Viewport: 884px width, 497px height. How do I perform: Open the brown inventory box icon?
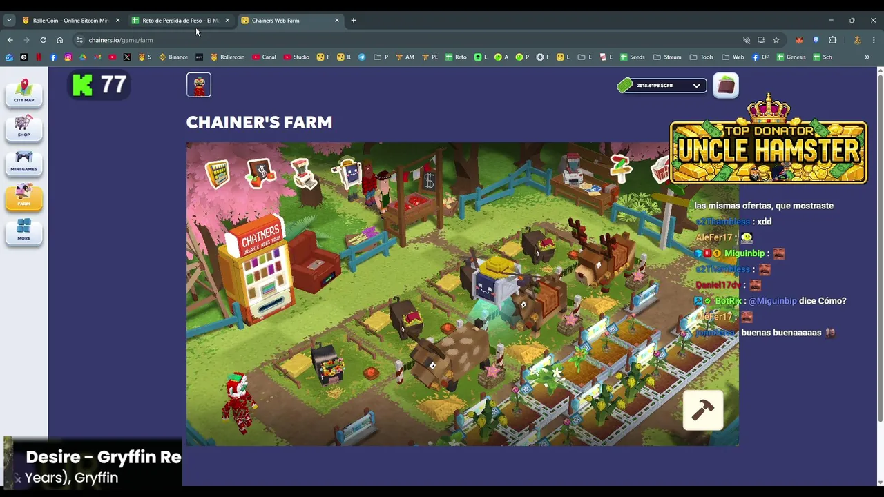click(x=726, y=86)
